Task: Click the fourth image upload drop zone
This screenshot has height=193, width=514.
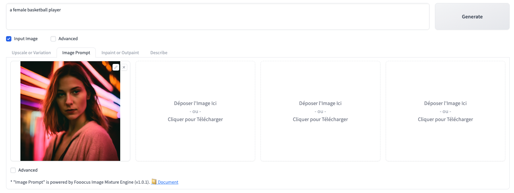Action: click(445, 111)
